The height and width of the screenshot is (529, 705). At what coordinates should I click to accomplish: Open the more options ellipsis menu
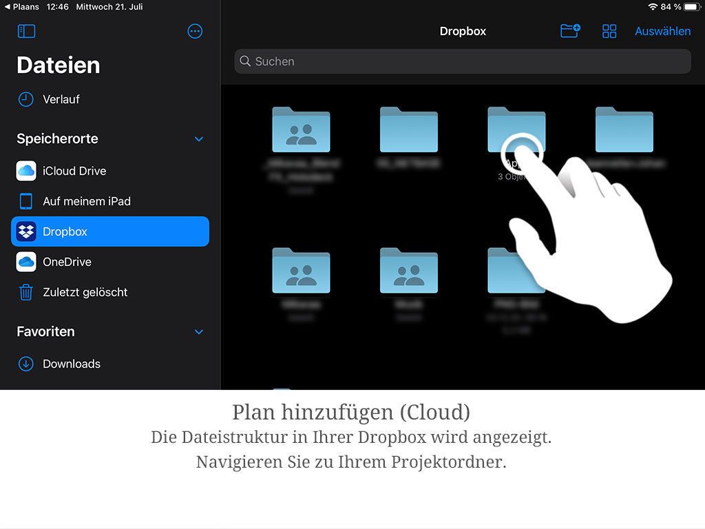(195, 31)
